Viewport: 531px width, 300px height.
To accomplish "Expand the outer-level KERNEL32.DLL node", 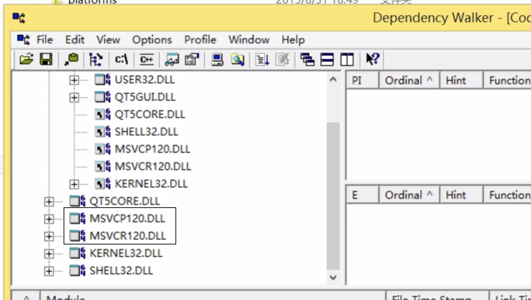I will 49,254.
